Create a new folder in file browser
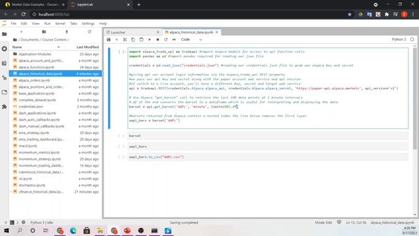 click(44, 32)
